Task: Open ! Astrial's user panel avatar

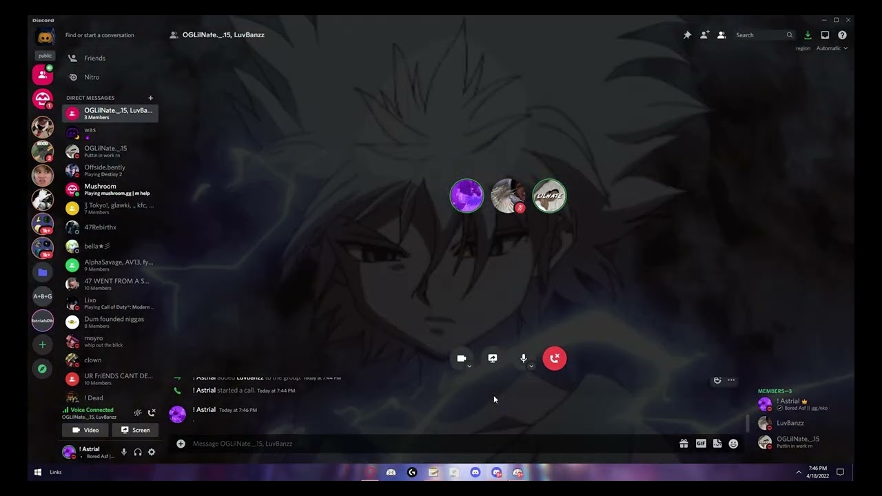Action: pos(69,452)
